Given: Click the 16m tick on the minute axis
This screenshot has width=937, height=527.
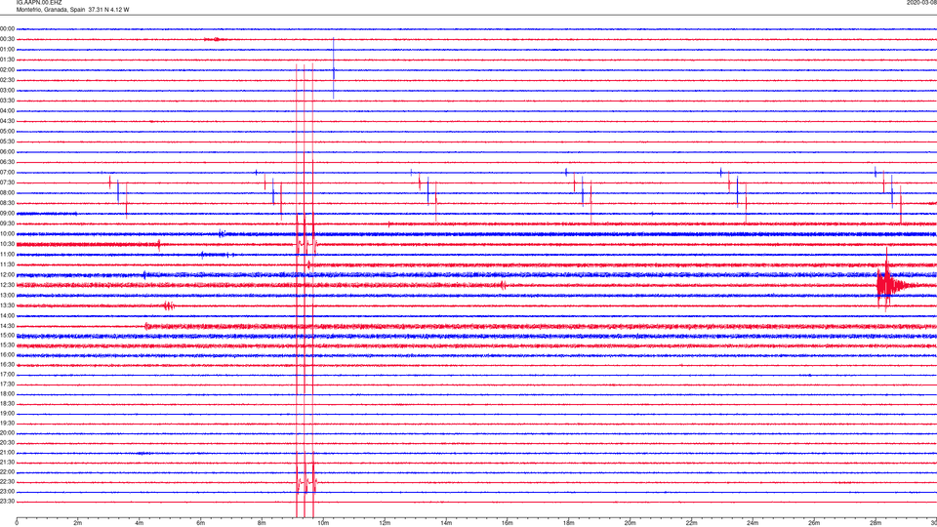Looking at the screenshot, I should (x=508, y=523).
